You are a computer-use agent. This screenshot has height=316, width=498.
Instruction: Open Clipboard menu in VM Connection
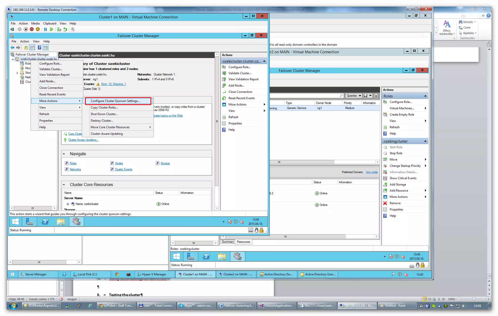[x=49, y=23]
